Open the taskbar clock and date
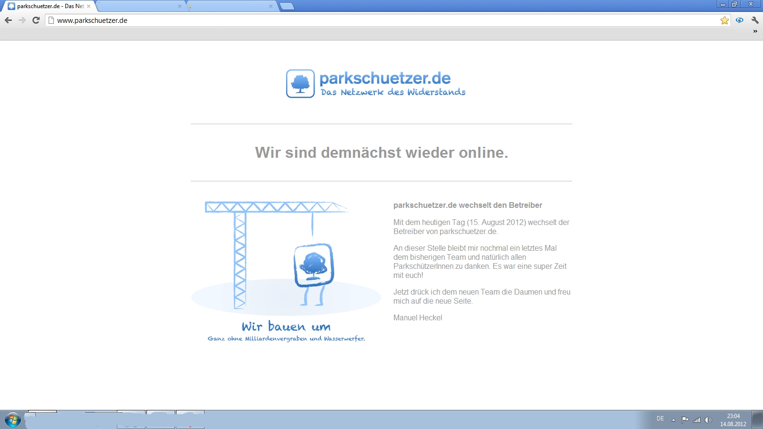Viewport: 763px width, 429px height. click(733, 420)
